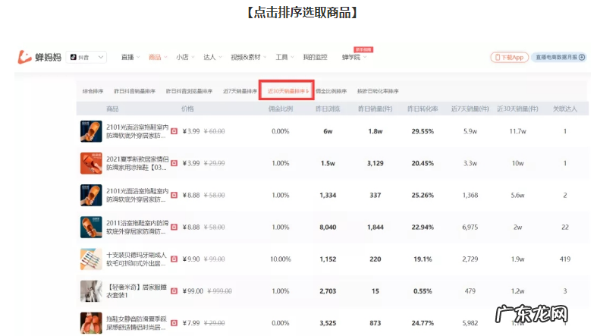
Task: Sort by 按昨日转化率排序
Action: pyautogui.click(x=378, y=91)
